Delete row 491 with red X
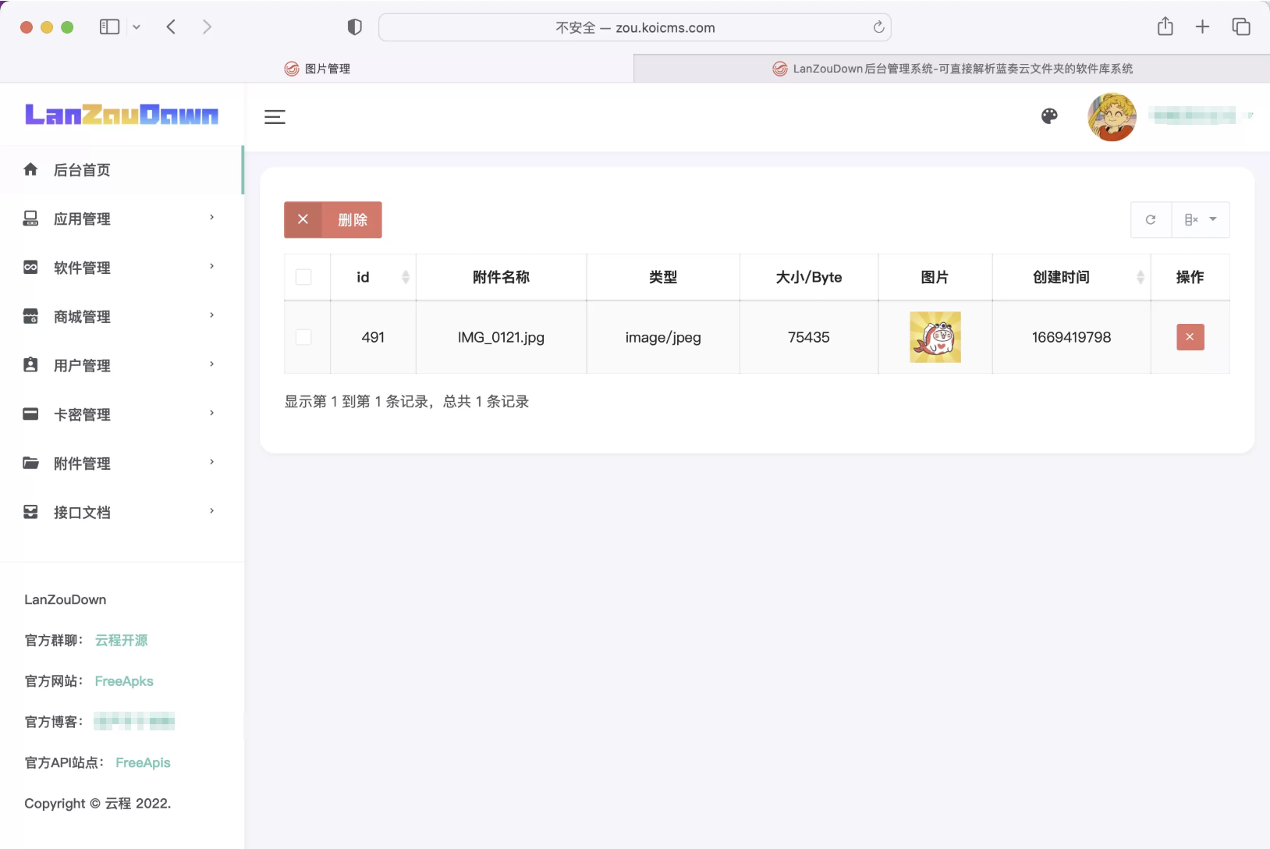The height and width of the screenshot is (849, 1270). click(1190, 337)
